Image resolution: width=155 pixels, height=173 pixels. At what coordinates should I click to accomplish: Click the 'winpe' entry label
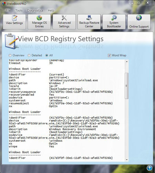13,146
